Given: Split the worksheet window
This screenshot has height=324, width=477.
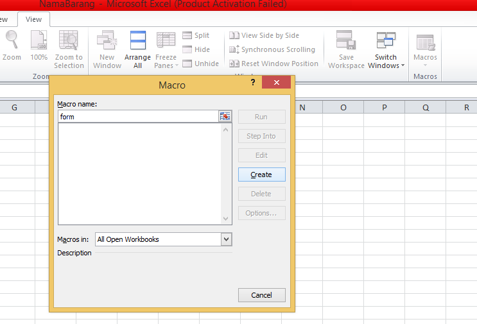Looking at the screenshot, I should [x=196, y=35].
